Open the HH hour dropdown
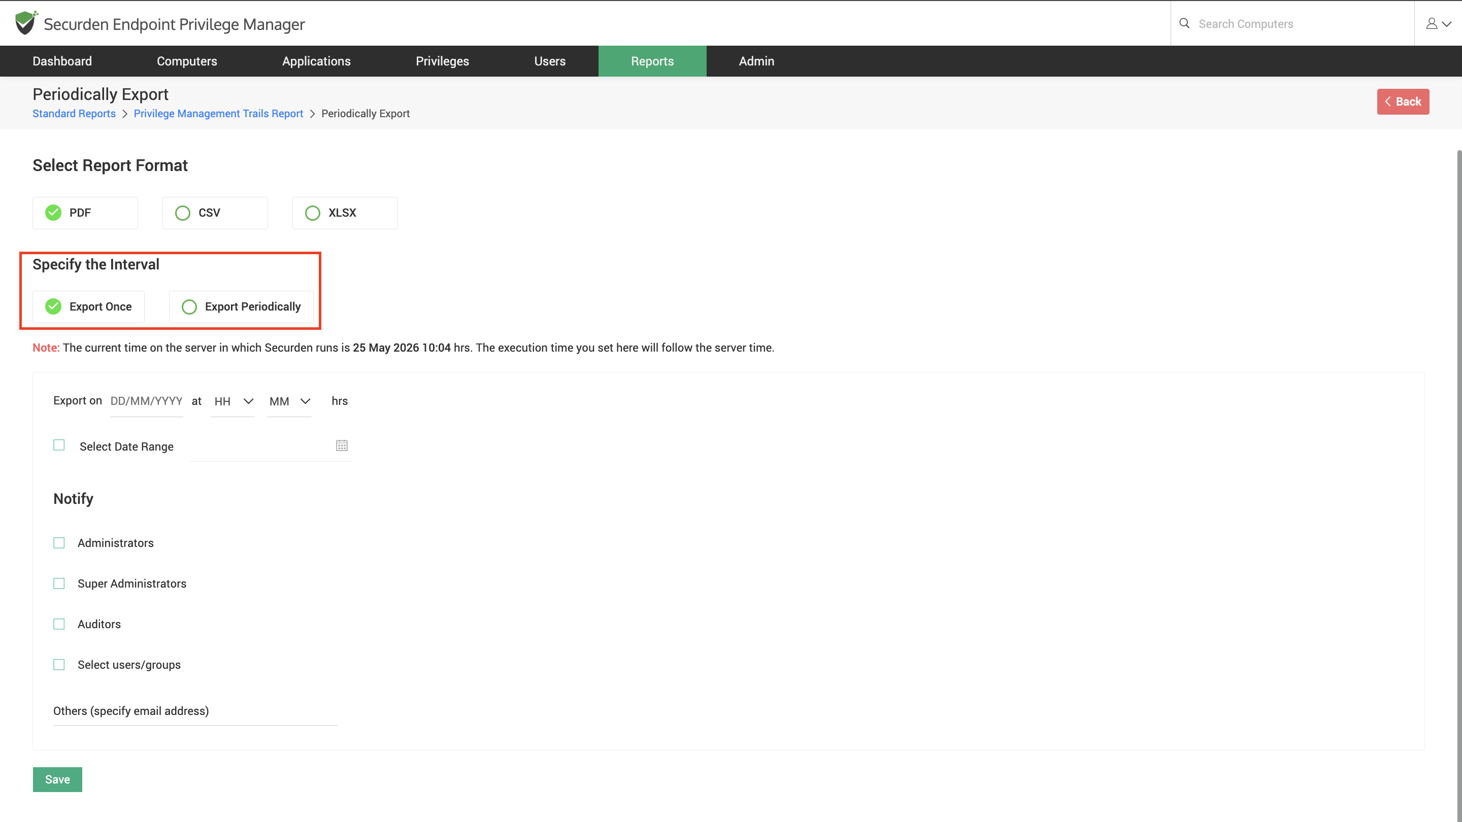The width and height of the screenshot is (1462, 822). pyautogui.click(x=232, y=402)
